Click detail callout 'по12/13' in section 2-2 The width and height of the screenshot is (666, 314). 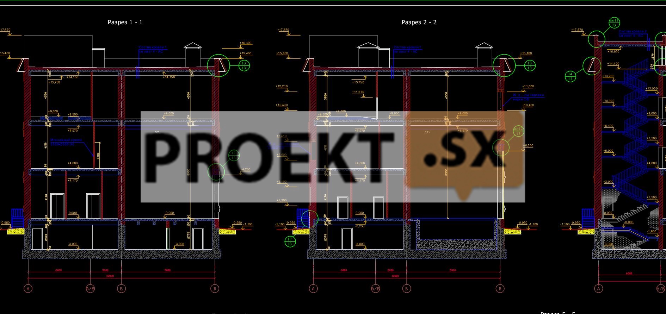point(518,131)
